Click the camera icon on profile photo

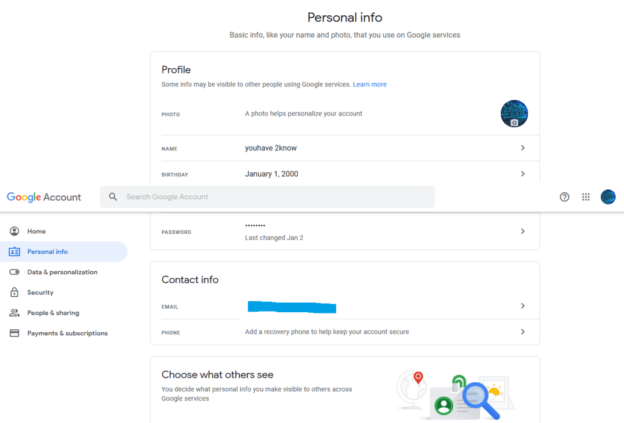tap(514, 122)
